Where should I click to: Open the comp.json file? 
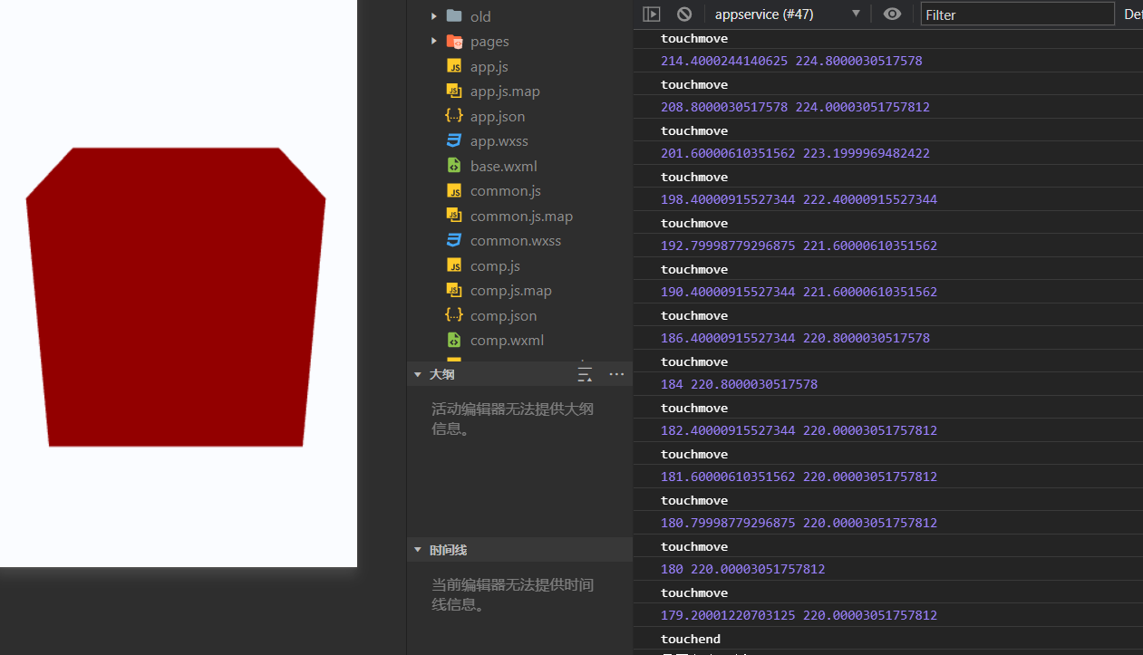pyautogui.click(x=504, y=315)
